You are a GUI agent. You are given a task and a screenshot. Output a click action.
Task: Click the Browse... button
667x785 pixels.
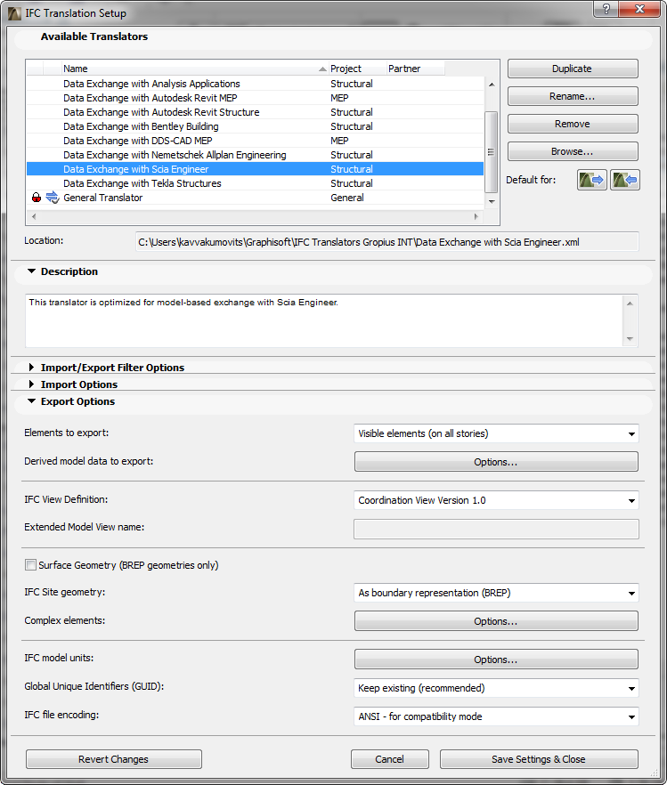(x=573, y=151)
